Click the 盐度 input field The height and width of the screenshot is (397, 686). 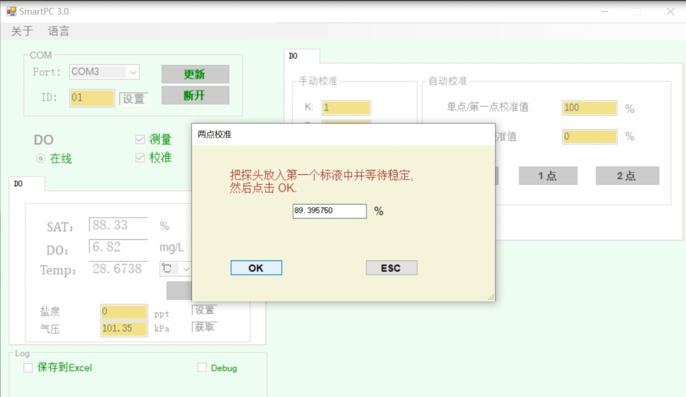tap(124, 311)
